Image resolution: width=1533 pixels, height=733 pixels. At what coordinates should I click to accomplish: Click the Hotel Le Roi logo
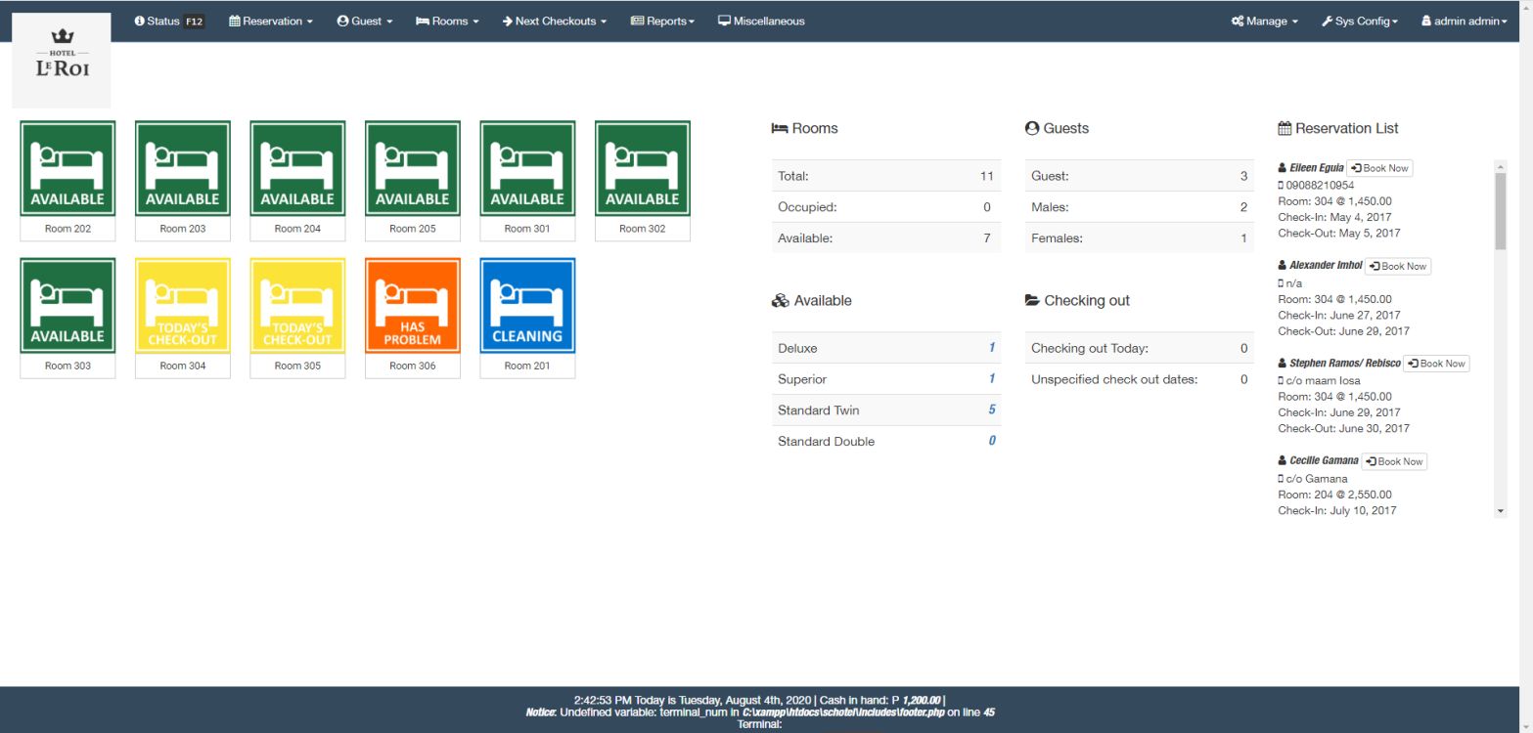click(x=62, y=60)
